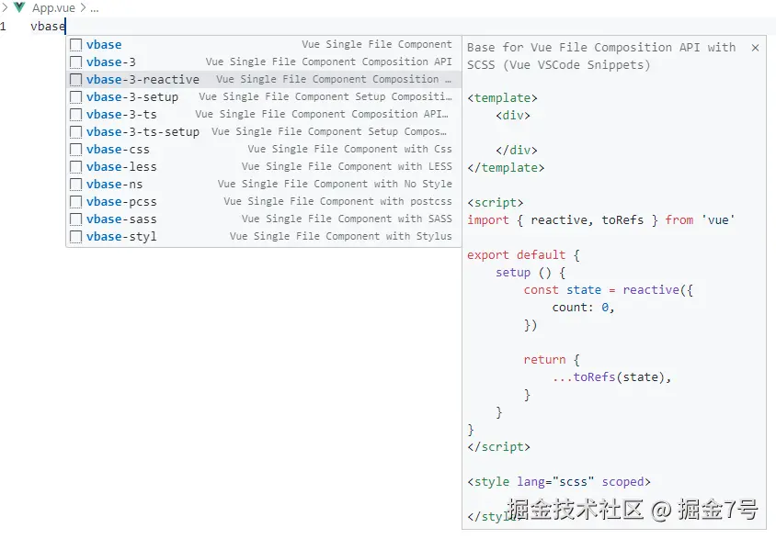Open the breadcrumb ellipsis after App.vue
Image resolution: width=776 pixels, height=539 pixels.
[95, 9]
